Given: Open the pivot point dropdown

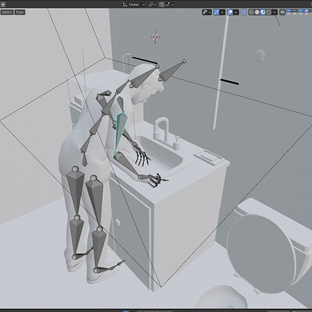Looking at the screenshot, I should [152, 5].
